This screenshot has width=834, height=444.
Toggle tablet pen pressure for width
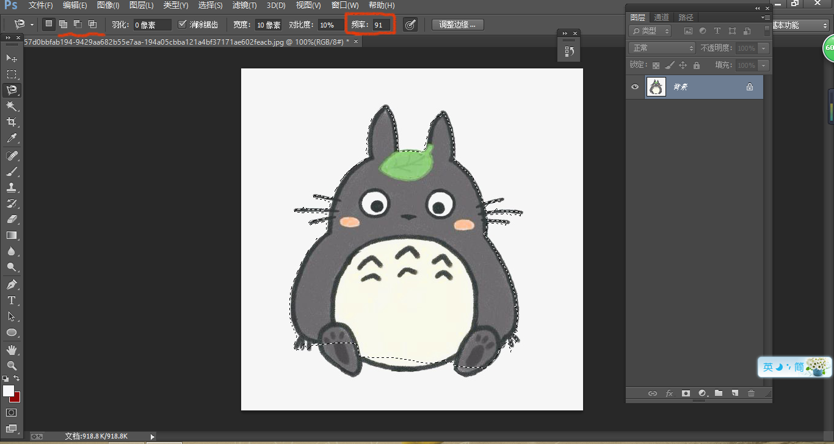tap(410, 24)
